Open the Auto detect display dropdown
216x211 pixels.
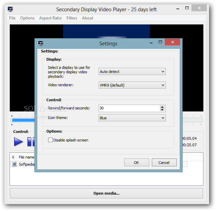[132, 72]
